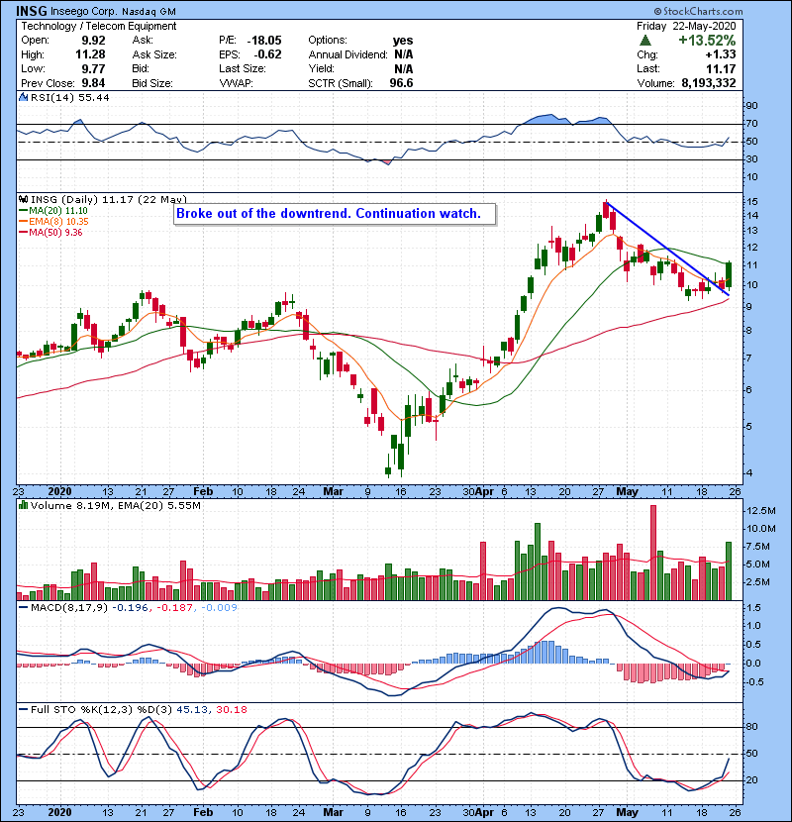Click the +13.52% percent change

coord(707,41)
